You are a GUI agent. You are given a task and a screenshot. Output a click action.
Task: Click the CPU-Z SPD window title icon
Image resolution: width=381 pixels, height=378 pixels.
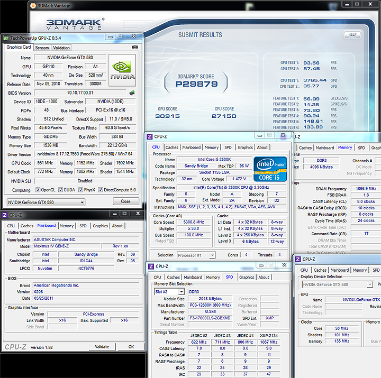coord(151,266)
